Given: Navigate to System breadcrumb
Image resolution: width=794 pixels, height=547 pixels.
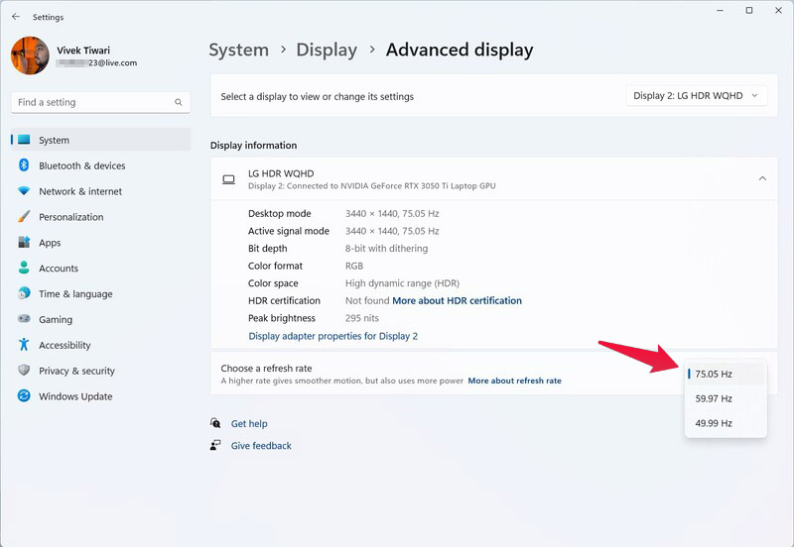Looking at the screenshot, I should point(238,50).
